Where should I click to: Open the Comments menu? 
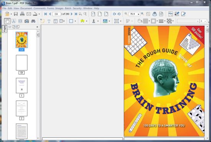coord(40,8)
